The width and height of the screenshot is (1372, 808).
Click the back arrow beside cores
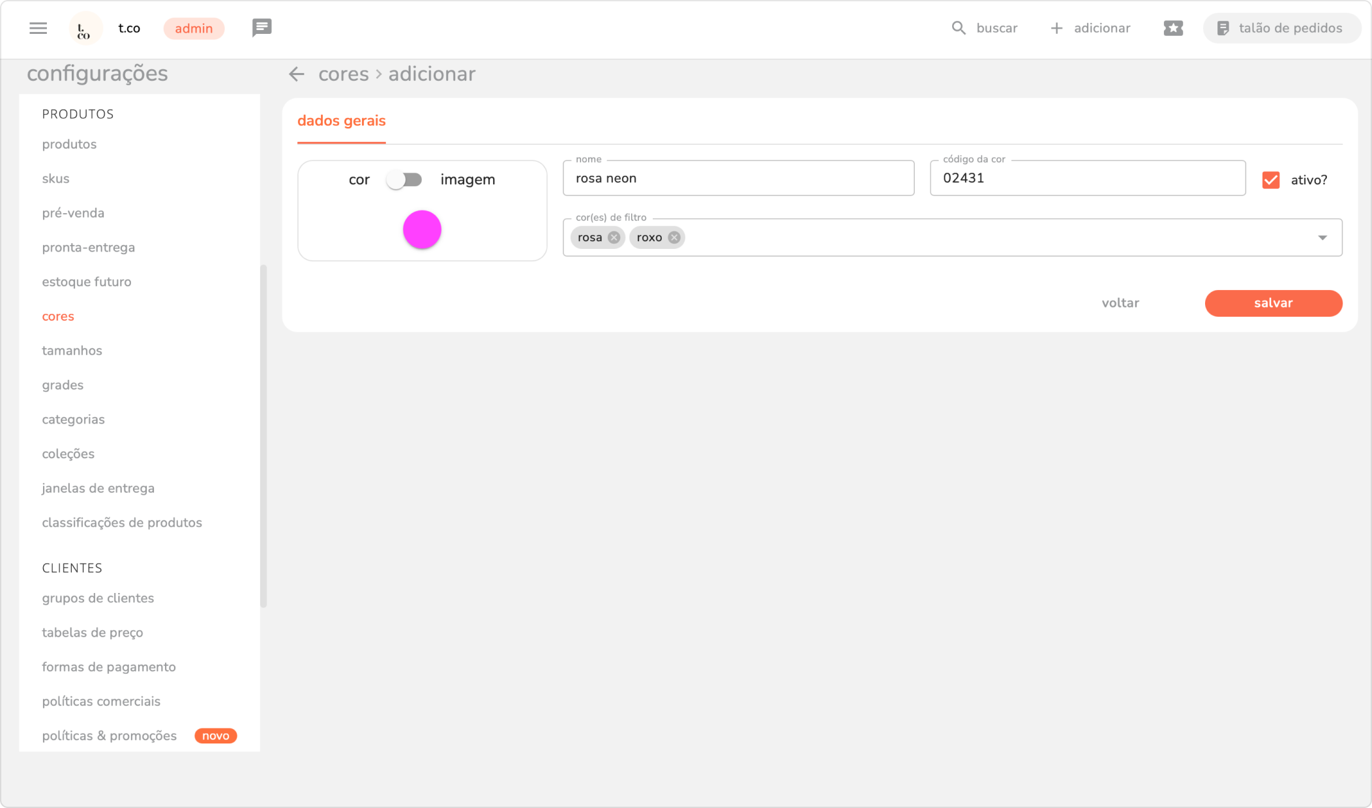(x=297, y=74)
